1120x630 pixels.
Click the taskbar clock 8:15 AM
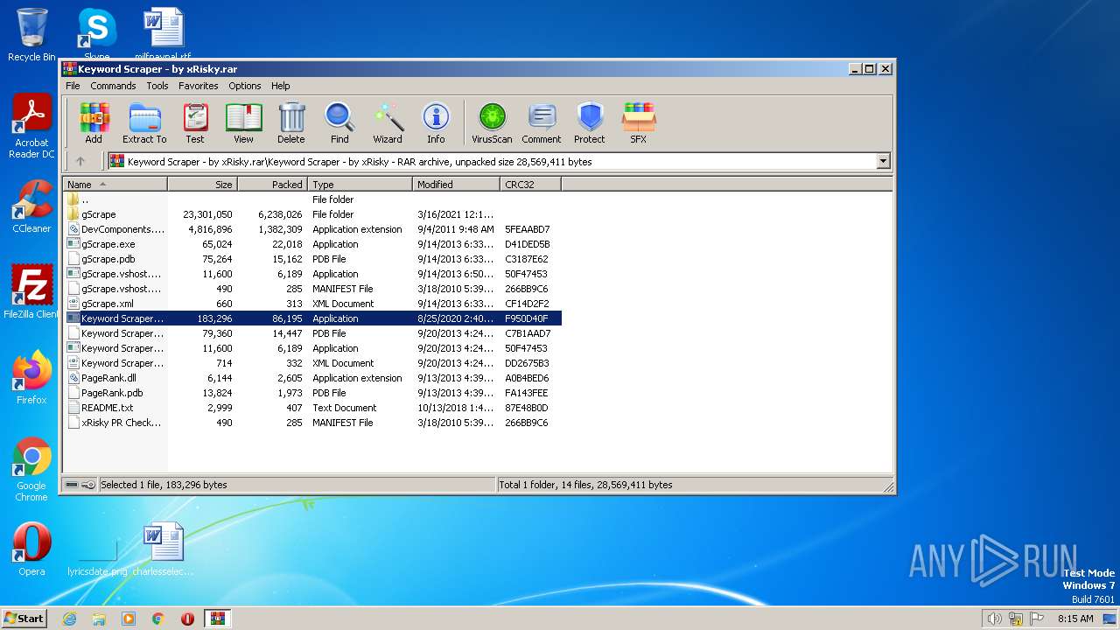(x=1075, y=619)
